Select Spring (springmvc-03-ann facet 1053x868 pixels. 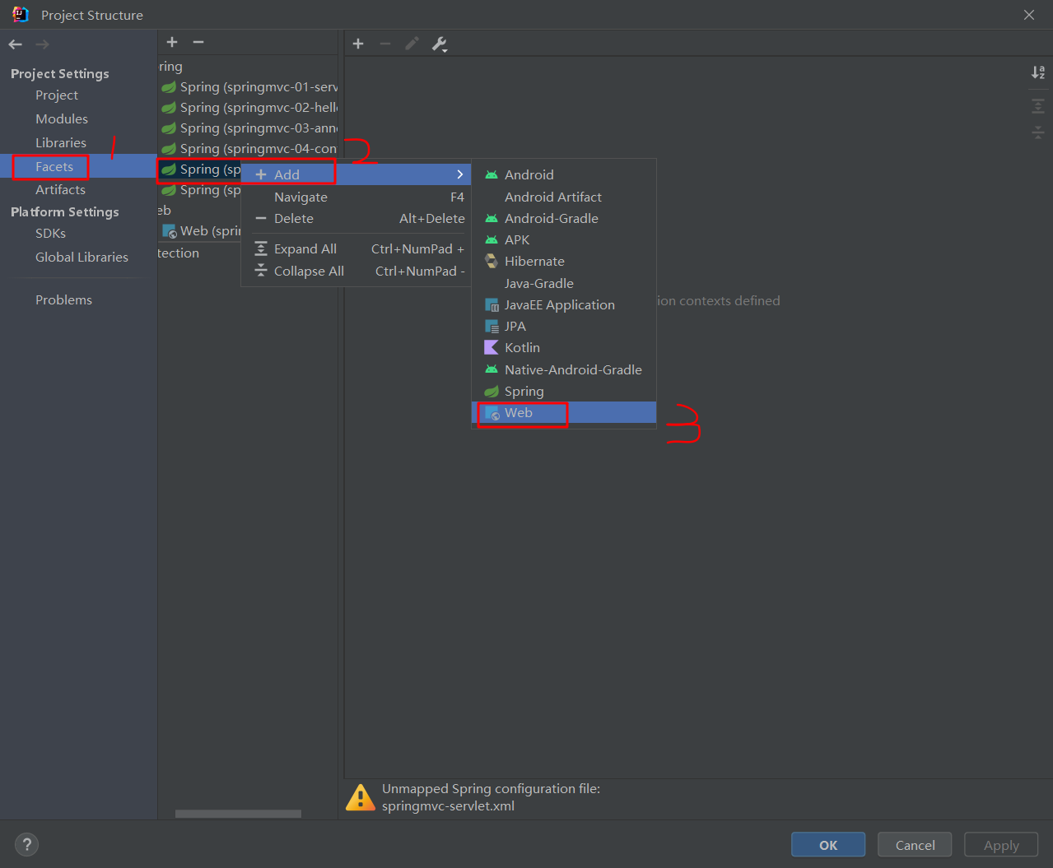click(x=249, y=128)
